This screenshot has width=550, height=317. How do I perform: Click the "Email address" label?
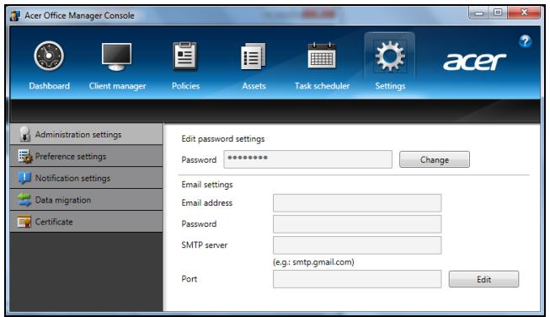click(206, 203)
